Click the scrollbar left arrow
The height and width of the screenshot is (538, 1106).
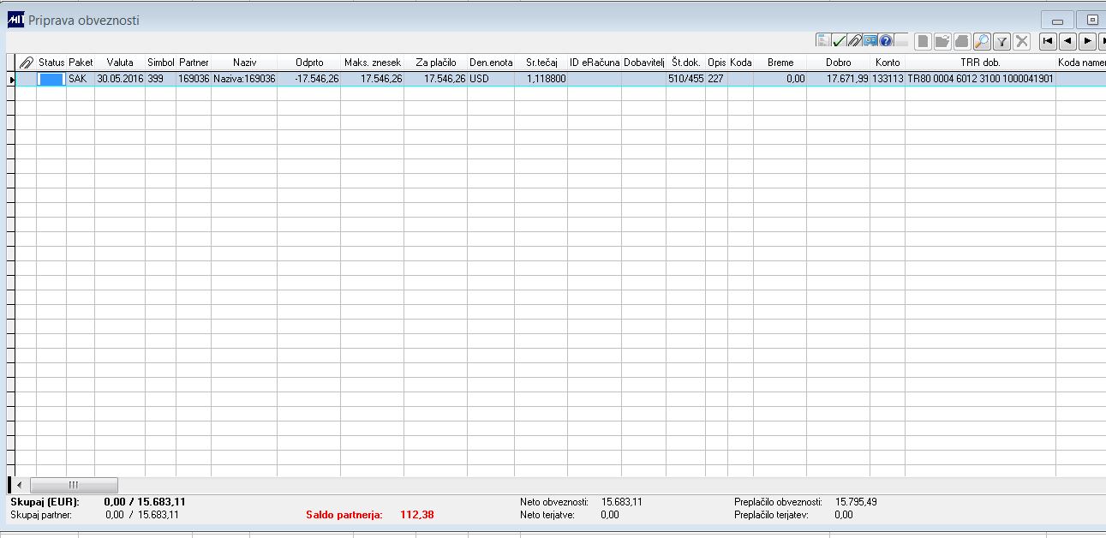(19, 485)
